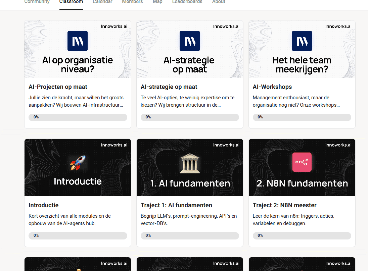Image resolution: width=368 pixels, height=271 pixels.
Task: Click the temple icon on AI fundamenten card
Action: point(190,163)
